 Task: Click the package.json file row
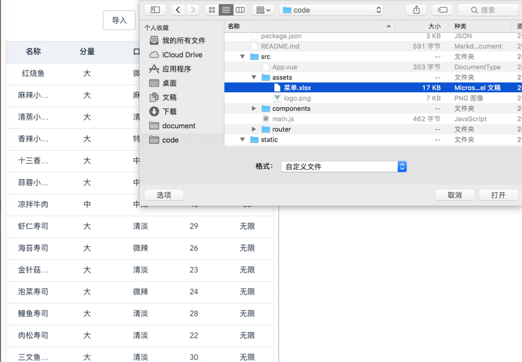[x=373, y=36]
